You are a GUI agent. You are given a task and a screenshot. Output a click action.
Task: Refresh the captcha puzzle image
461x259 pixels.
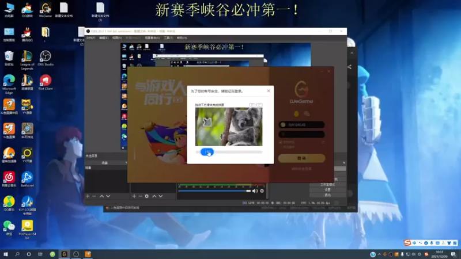(x=259, y=105)
